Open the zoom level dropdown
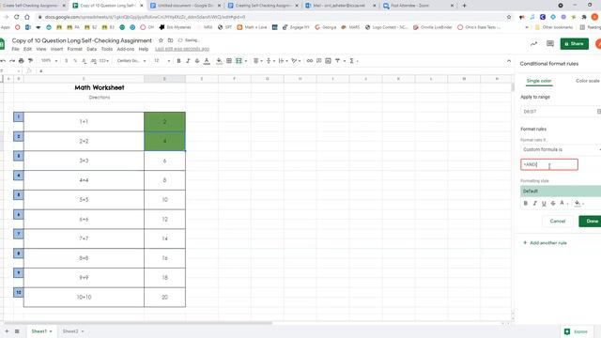 (49, 61)
